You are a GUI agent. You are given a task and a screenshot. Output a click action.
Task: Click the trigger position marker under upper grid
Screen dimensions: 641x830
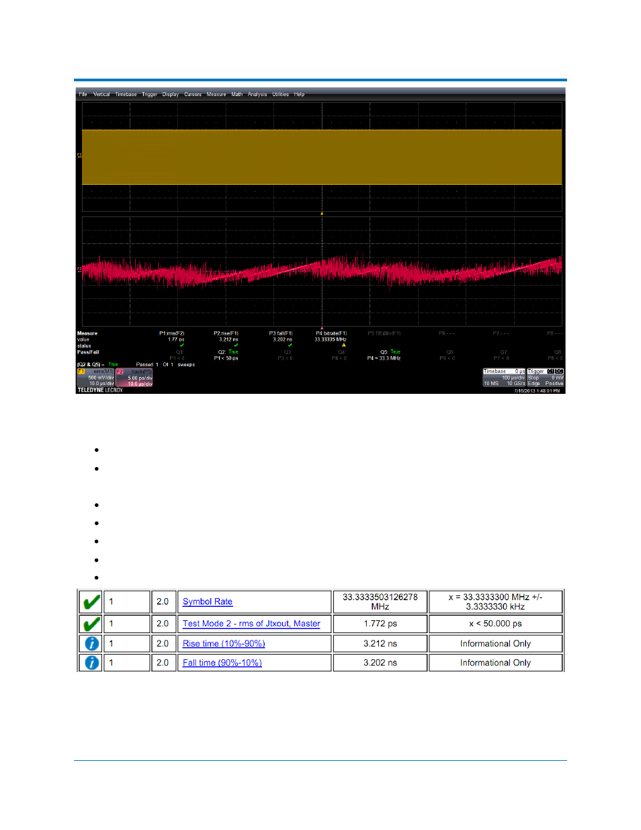[322, 213]
